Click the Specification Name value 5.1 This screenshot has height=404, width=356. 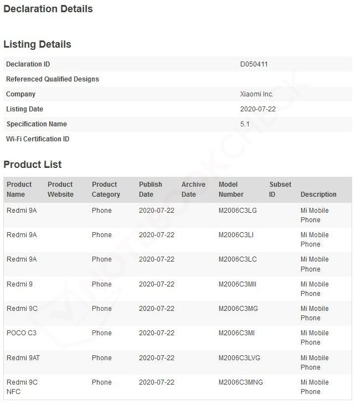click(x=245, y=124)
